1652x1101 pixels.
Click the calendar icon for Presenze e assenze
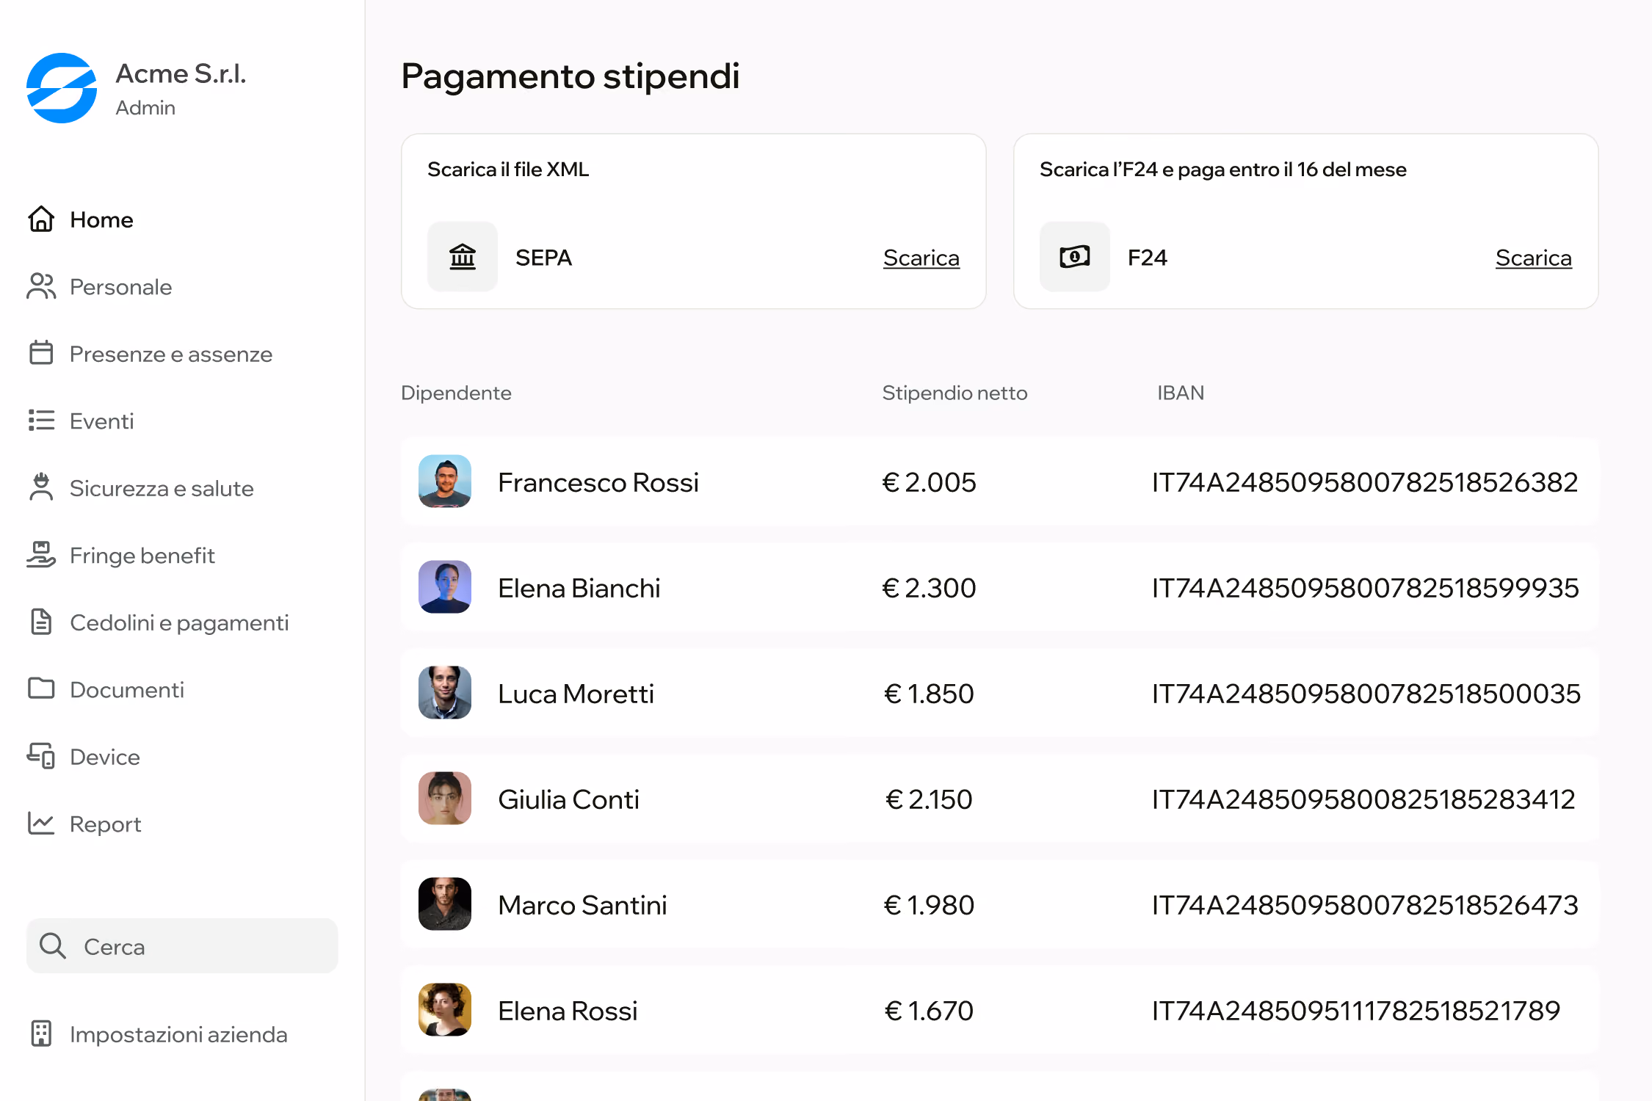pos(41,353)
